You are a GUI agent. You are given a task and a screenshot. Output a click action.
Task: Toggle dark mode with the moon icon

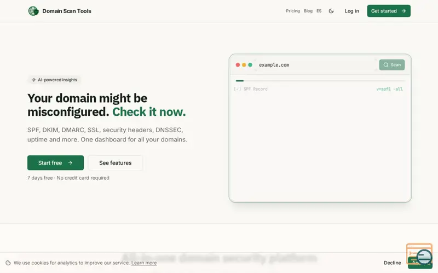331,11
